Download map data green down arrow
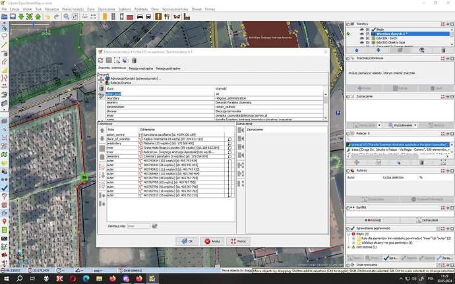 (x=21, y=16)
